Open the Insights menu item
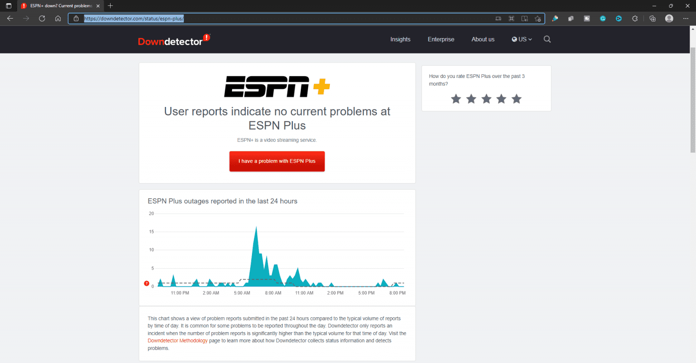 coord(400,39)
